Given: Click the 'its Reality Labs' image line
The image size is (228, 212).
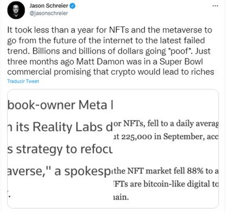Looking at the screenshot, I should [x=60, y=127].
